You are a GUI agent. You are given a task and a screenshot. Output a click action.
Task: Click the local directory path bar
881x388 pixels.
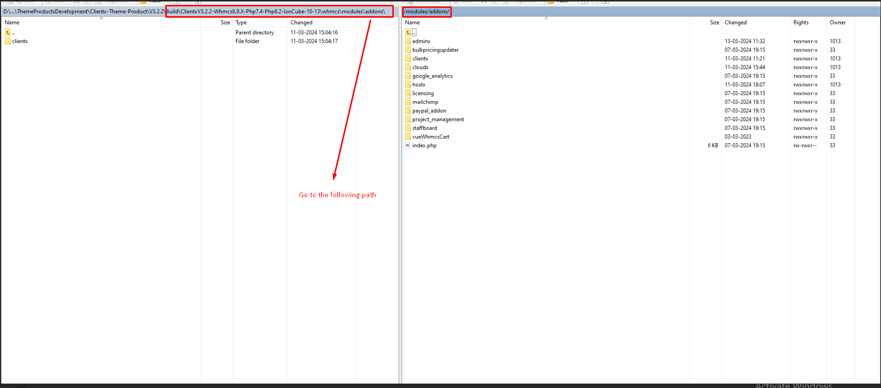tap(197, 12)
